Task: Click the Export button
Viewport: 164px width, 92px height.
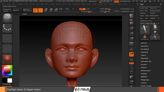Action: click(155, 13)
